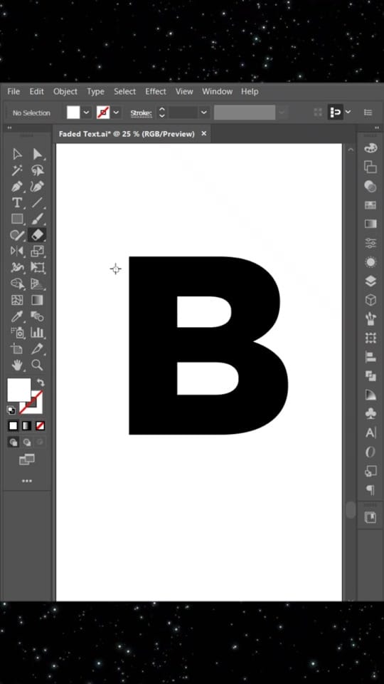Open Edit Toolbar three-dots button
The height and width of the screenshot is (684, 384).
[27, 481]
